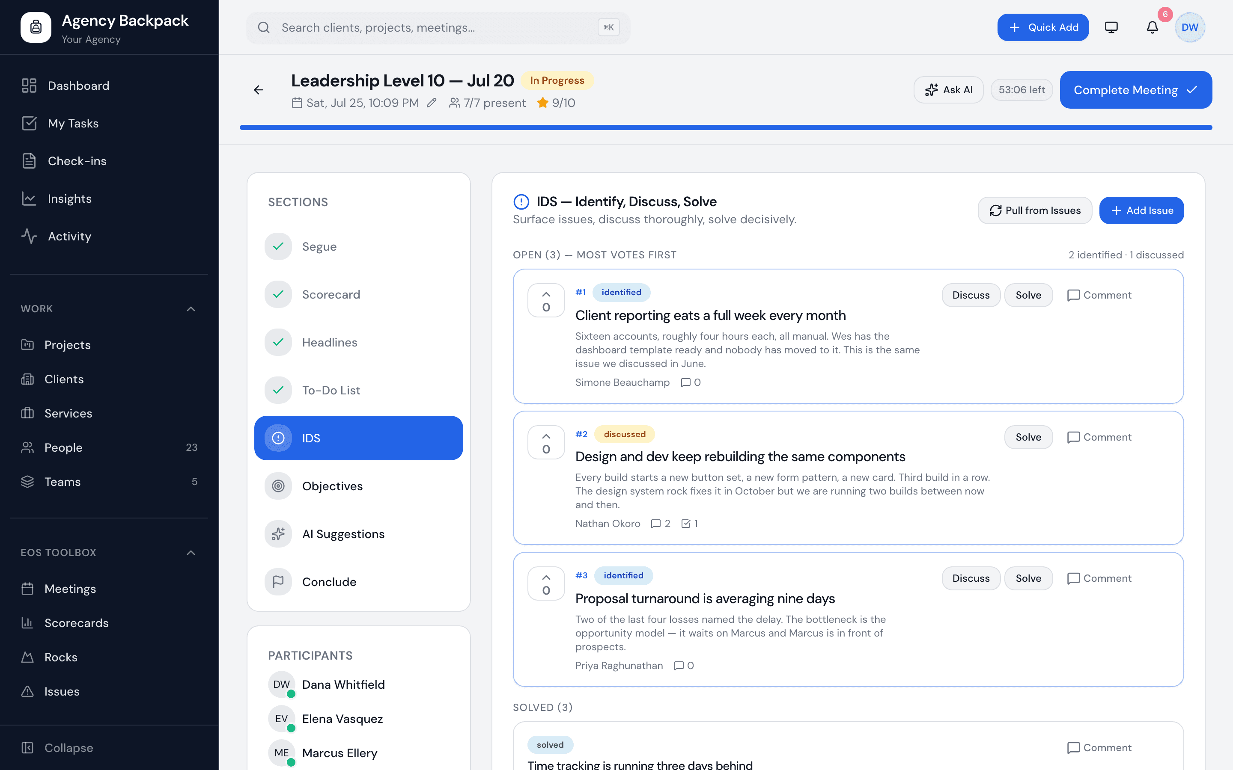Open Services page
The height and width of the screenshot is (770, 1233).
click(x=109, y=413)
